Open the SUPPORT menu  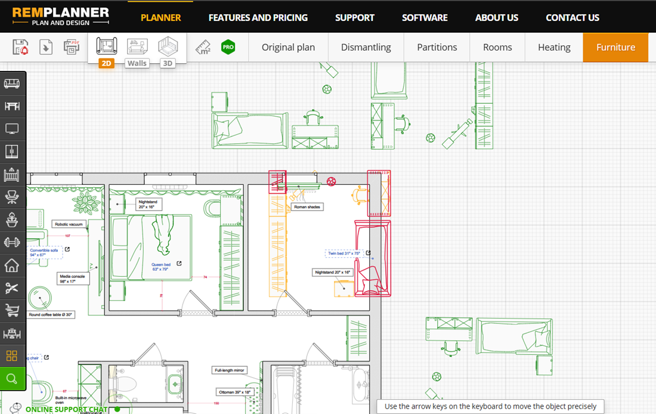pos(354,17)
